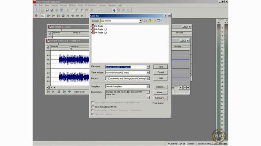Click the Back icon in Save As dialog

145,21
